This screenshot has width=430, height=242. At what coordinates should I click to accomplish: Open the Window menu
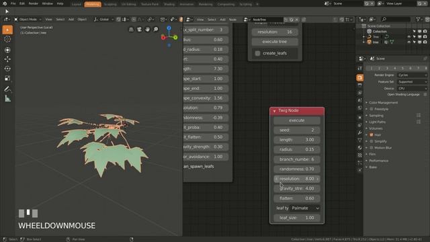click(x=47, y=3)
